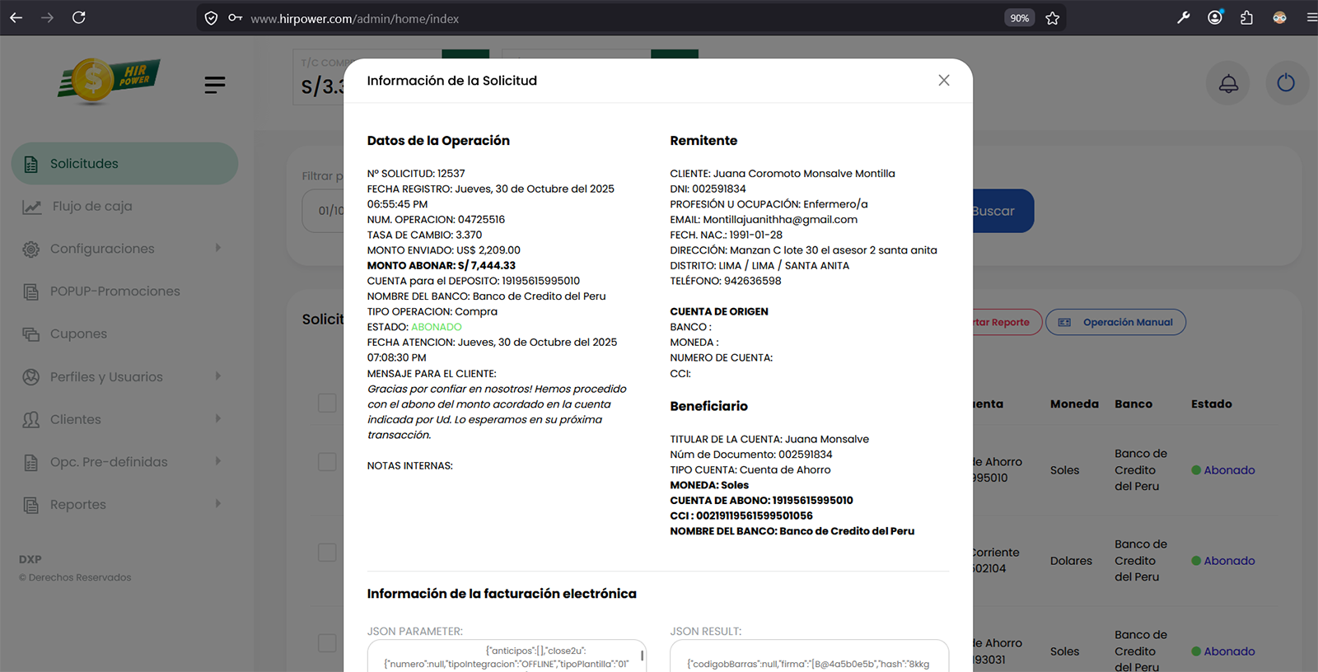Screen dimensions: 1318x672
Task: Click the CUENTA DE ABONO: 19195615995010 line
Action: coord(761,501)
